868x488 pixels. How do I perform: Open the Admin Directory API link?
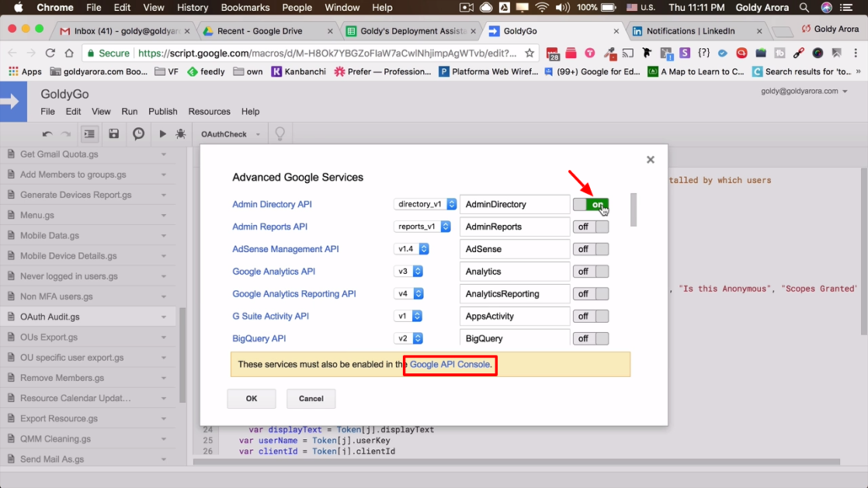(x=272, y=204)
